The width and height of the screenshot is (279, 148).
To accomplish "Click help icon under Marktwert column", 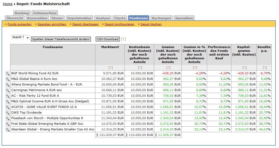I will click(110, 68).
